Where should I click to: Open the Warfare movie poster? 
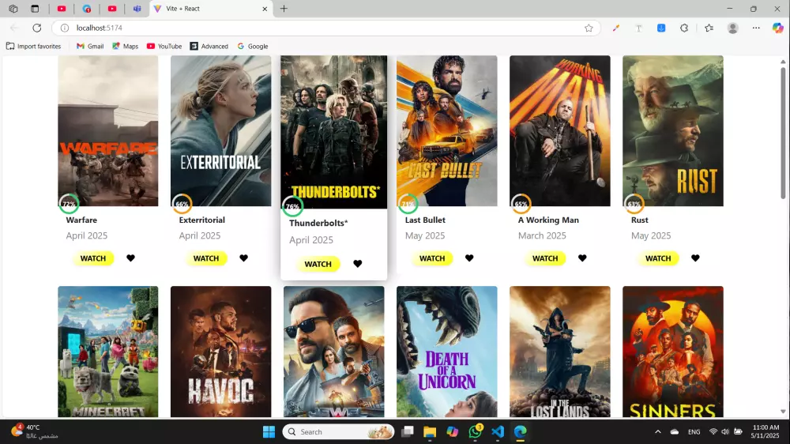(x=107, y=130)
